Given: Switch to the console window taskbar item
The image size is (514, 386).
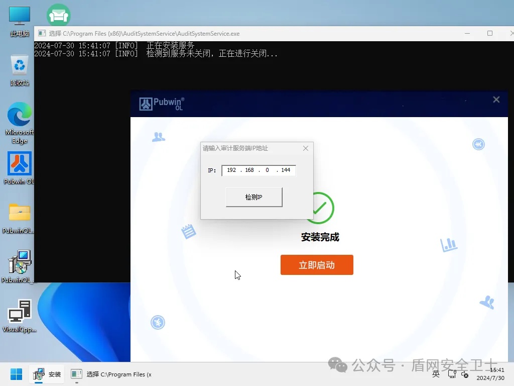Looking at the screenshot, I should coord(111,374).
